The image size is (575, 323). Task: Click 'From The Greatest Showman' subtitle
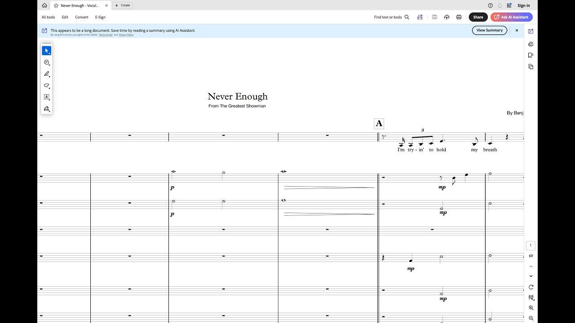pos(237,106)
